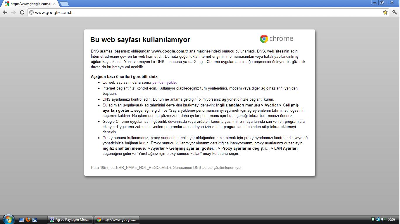Click the heading 'Bu web sayfası kullanılamıyor'
The height and width of the screenshot is (224, 400).
tap(140, 40)
